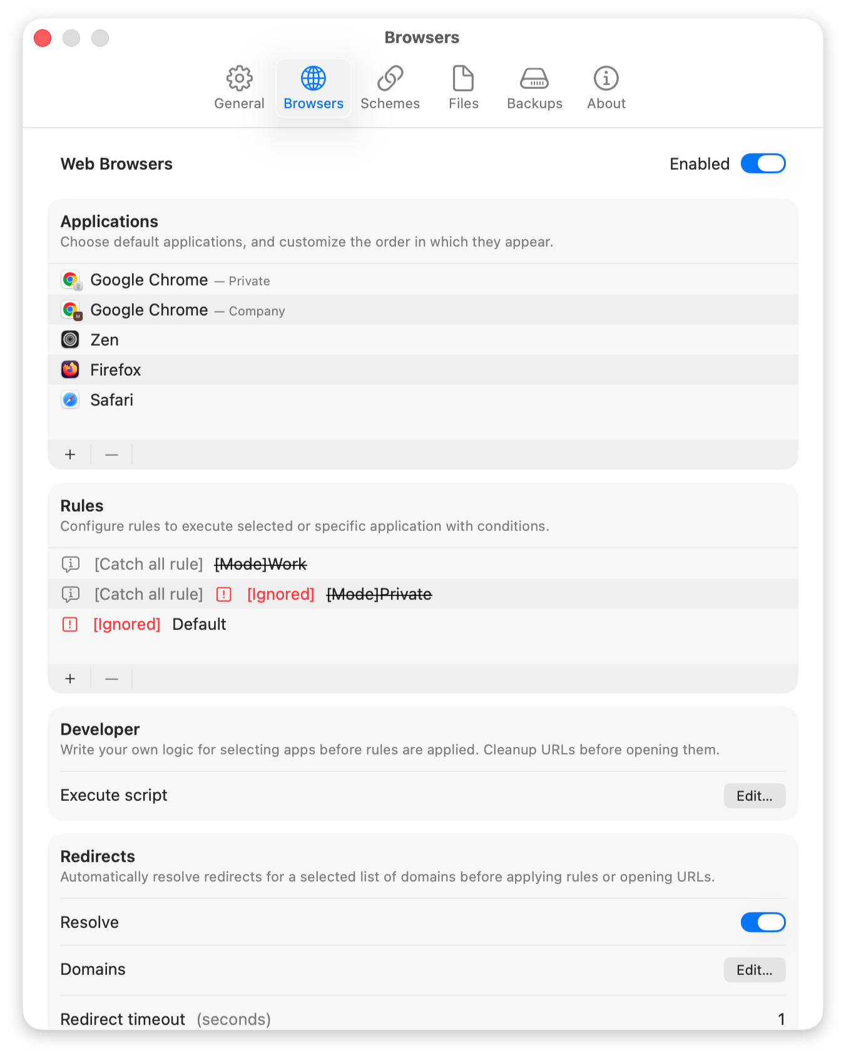Image resolution: width=846 pixels, height=1057 pixels.
Task: Remove selected application with the minus button
Action: pyautogui.click(x=111, y=455)
